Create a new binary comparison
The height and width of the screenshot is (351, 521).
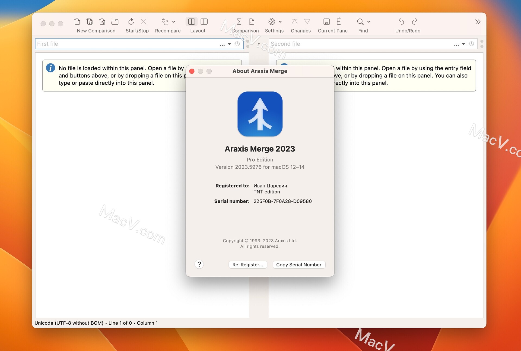(90, 21)
